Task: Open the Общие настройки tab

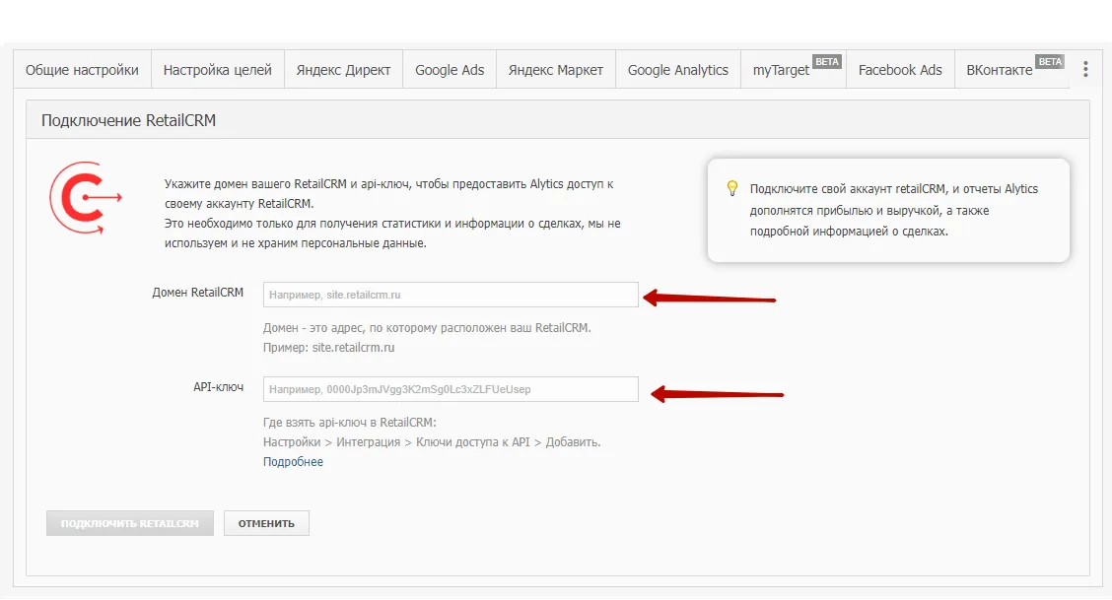Action: [x=82, y=69]
